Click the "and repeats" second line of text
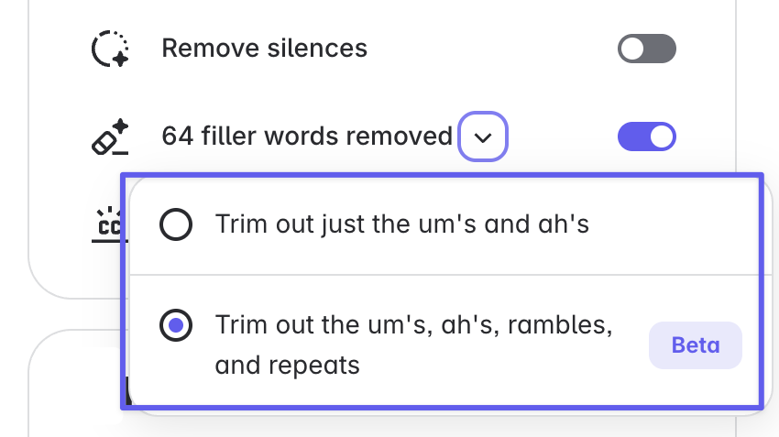The width and height of the screenshot is (779, 437). point(287,366)
